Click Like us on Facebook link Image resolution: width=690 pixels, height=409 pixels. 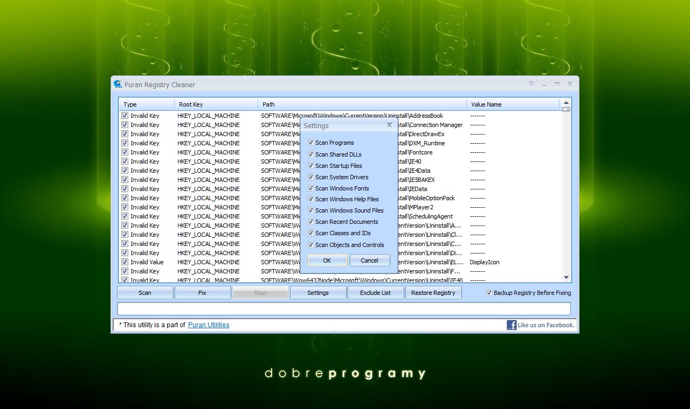click(546, 325)
